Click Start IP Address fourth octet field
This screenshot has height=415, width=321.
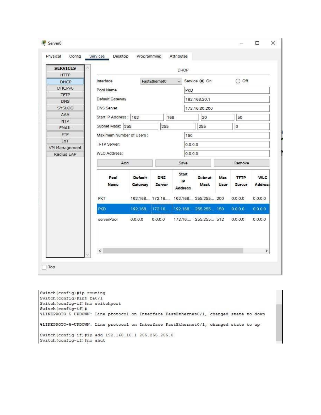click(253, 117)
